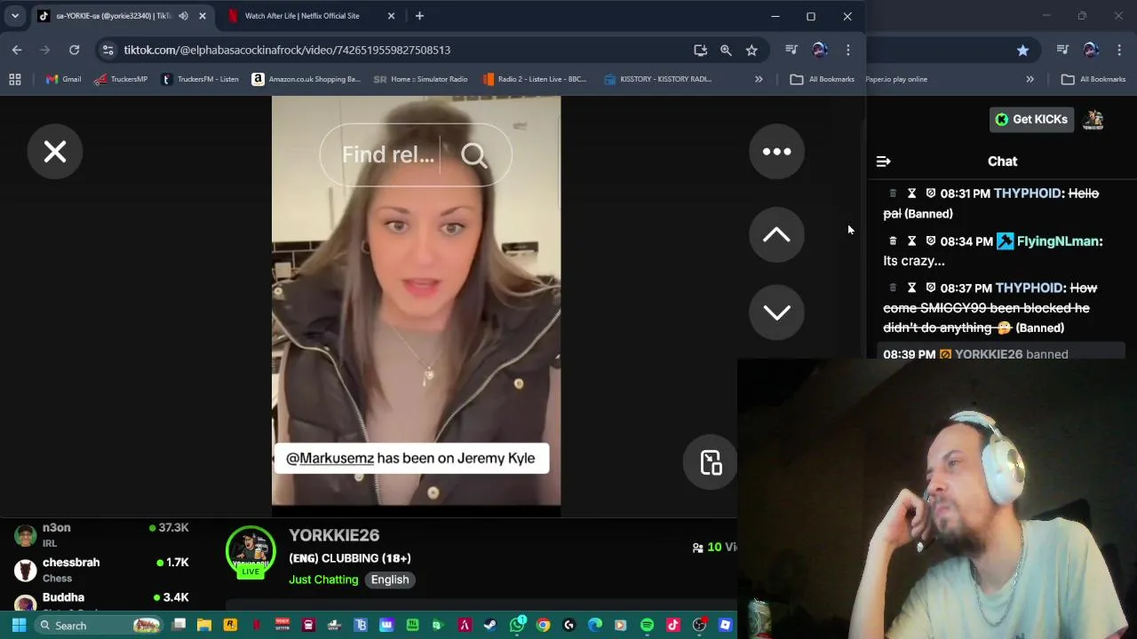Image resolution: width=1137 pixels, height=639 pixels.
Task: Open Steam from the taskbar
Action: [490, 626]
